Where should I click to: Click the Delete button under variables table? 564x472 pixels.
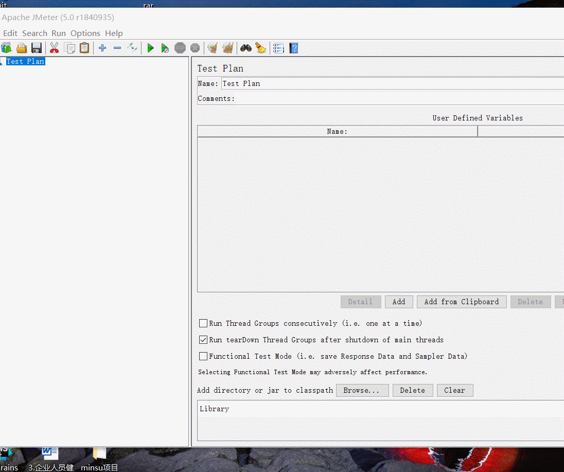point(530,302)
